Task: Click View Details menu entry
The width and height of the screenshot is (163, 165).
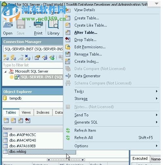Action: pos(85,10)
